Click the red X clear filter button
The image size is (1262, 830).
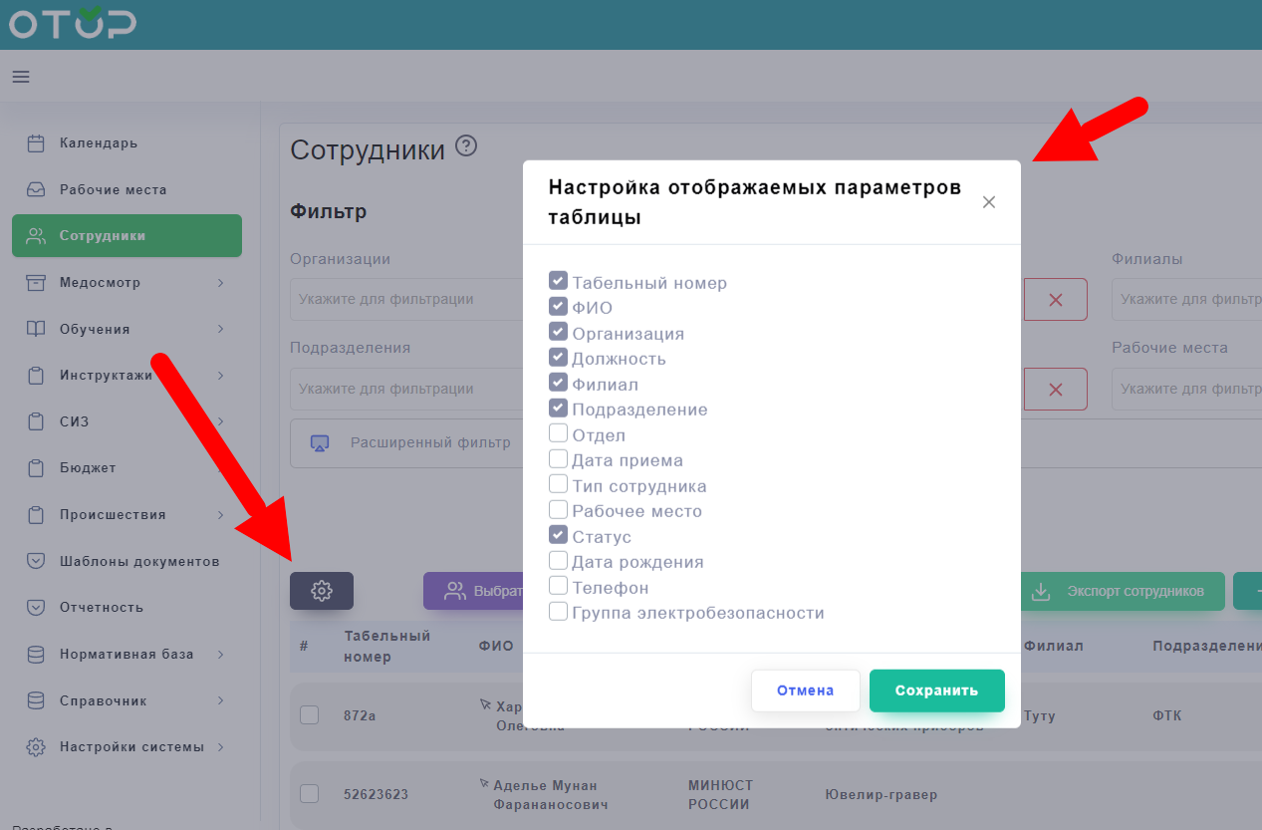pos(1055,299)
